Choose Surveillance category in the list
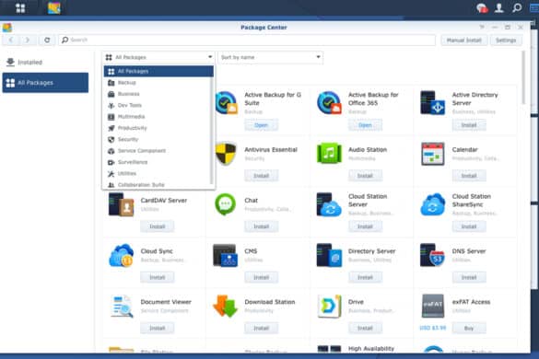This screenshot has width=539, height=359. 158,162
